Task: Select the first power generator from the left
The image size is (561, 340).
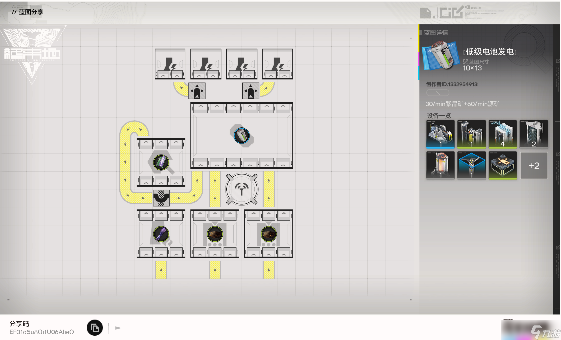Action: (x=170, y=64)
